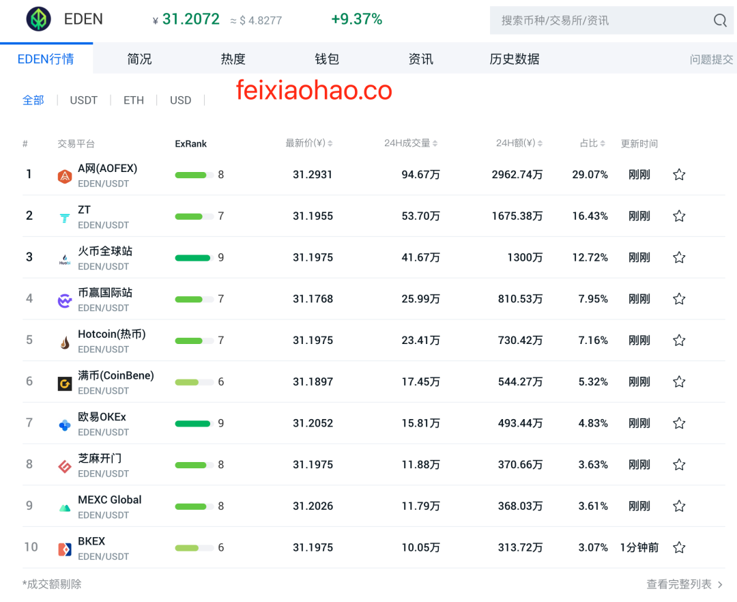Screen dimensions: 737x602
Task: Switch to the 历史数据 tab
Action: tap(514, 59)
